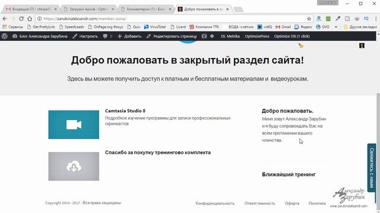Open the Licard bookmark
The width and height of the screenshot is (380, 213).
point(178,27)
